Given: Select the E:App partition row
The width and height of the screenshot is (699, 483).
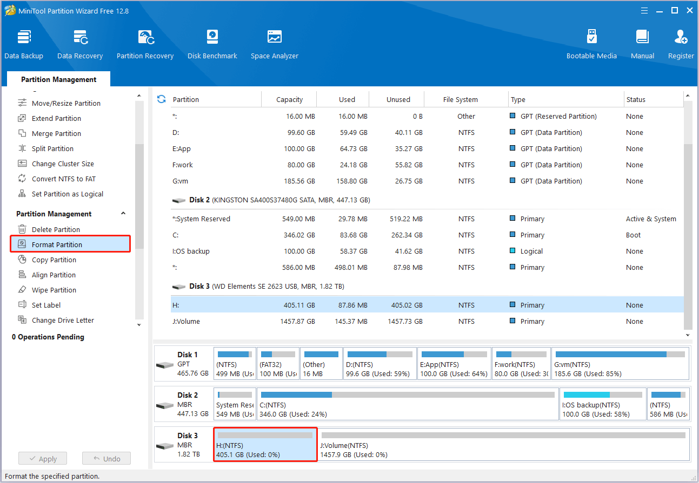Looking at the screenshot, I should [x=427, y=148].
